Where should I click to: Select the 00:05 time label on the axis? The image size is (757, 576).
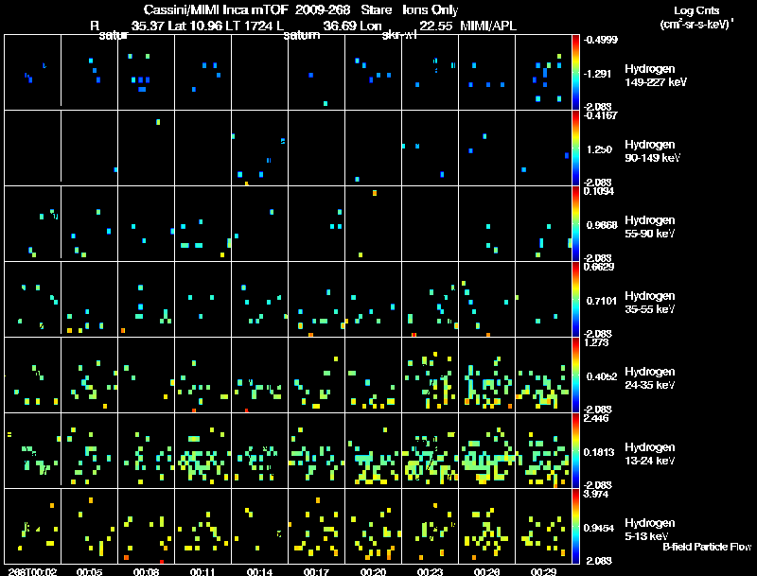pyautogui.click(x=90, y=571)
